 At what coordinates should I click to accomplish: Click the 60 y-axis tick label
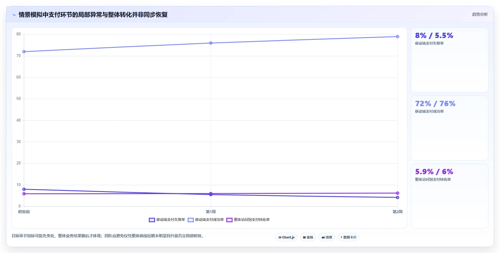(18, 77)
